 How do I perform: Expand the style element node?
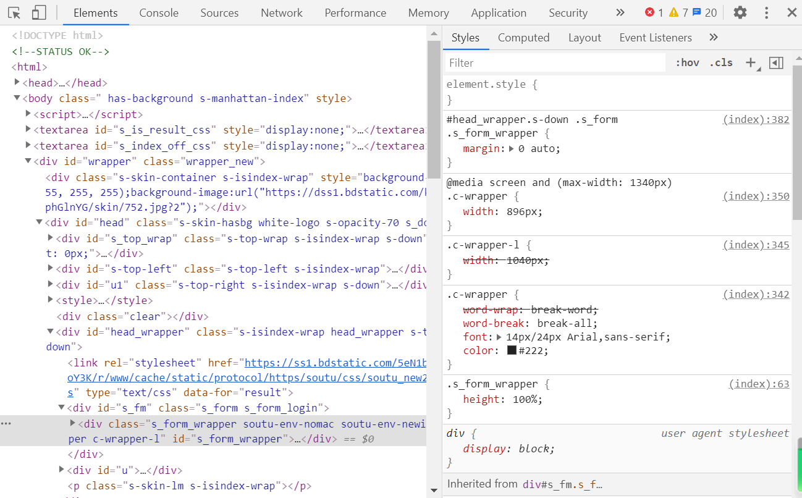pyautogui.click(x=51, y=300)
